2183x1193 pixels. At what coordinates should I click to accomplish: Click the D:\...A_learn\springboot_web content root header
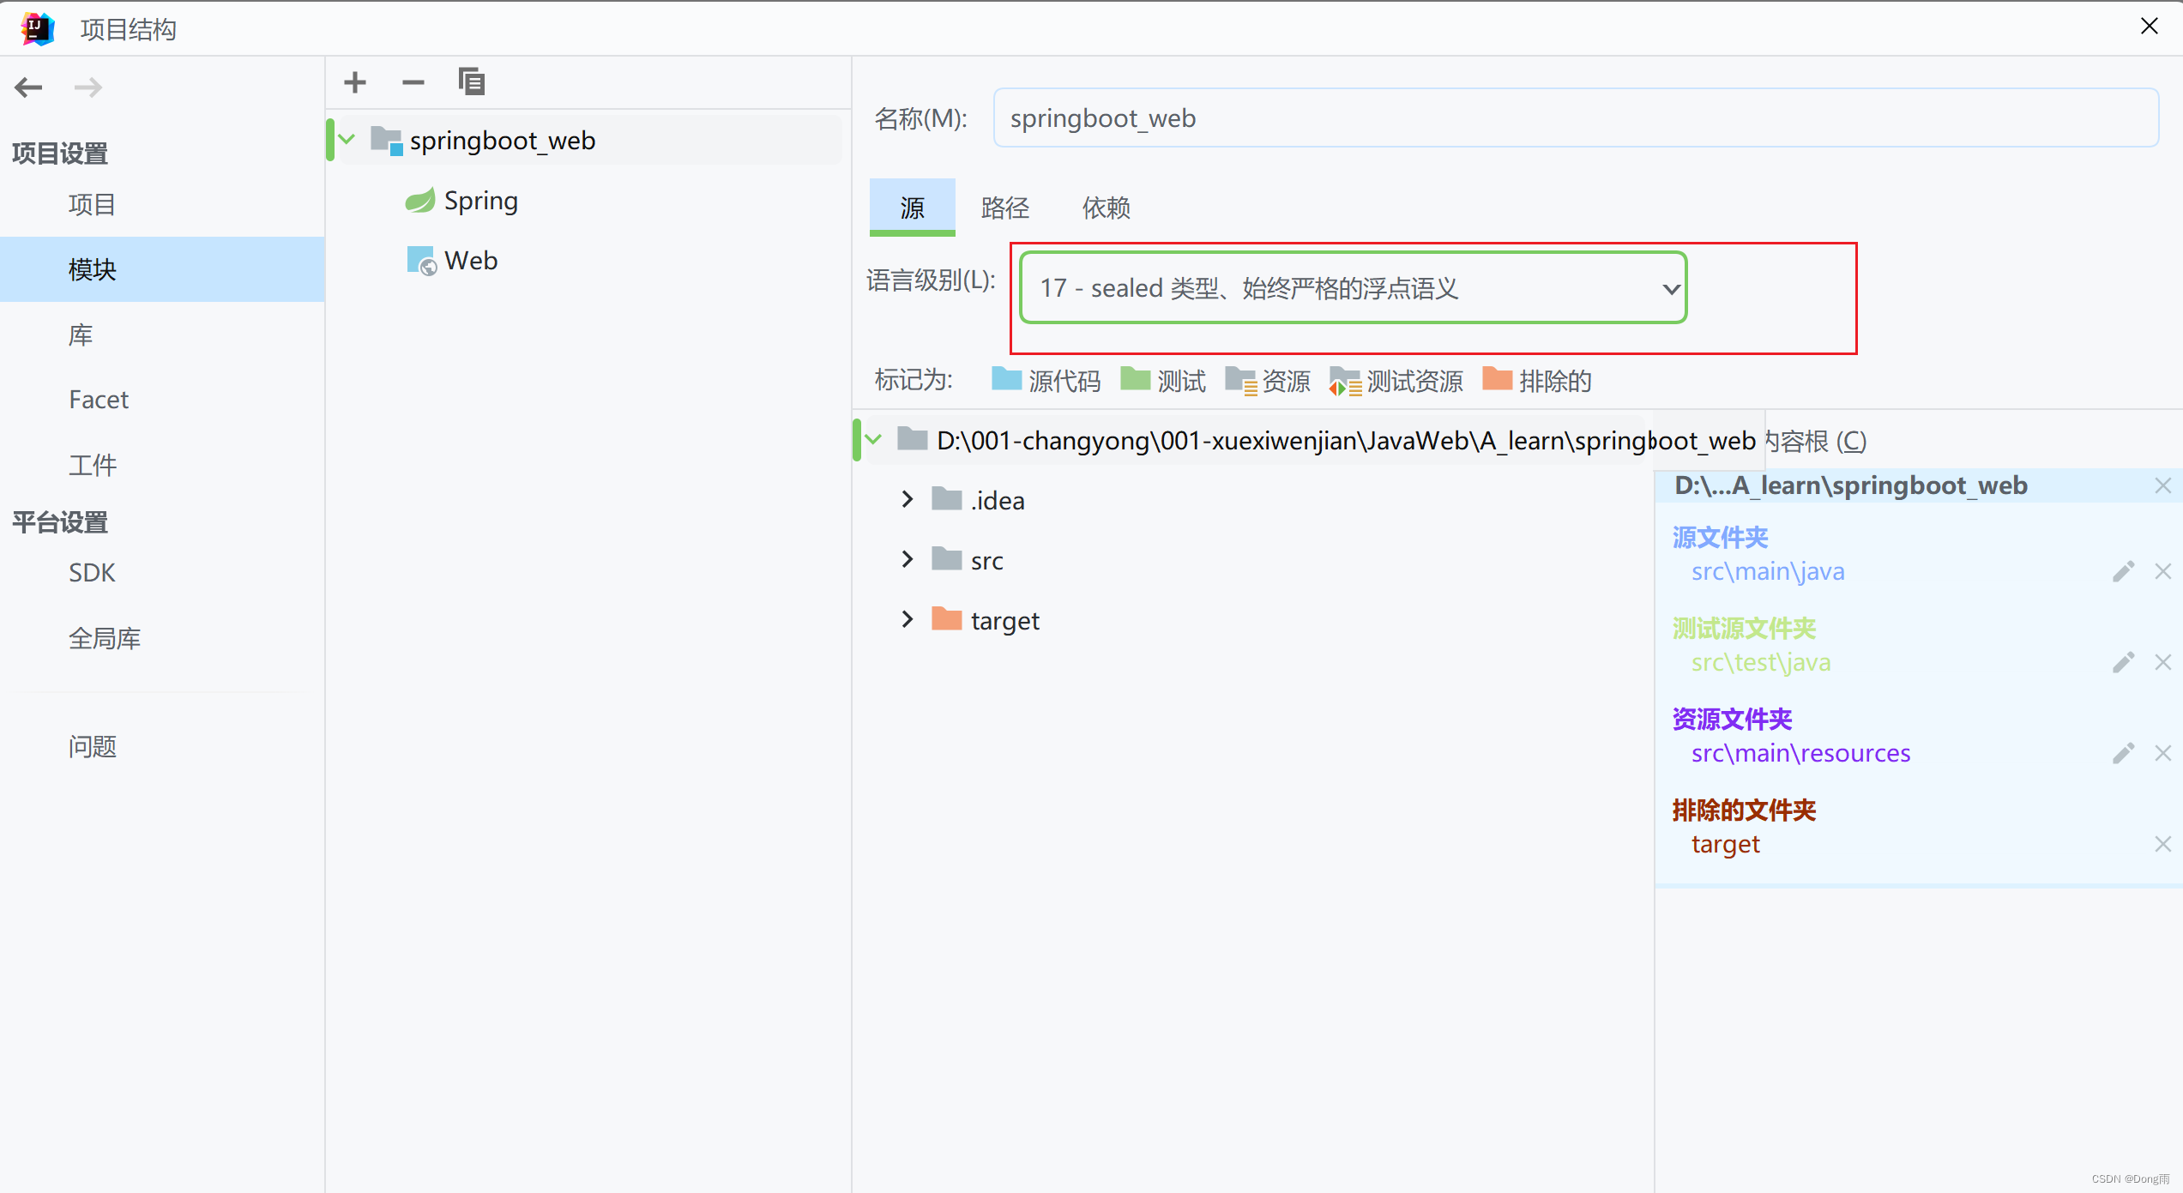[1851, 486]
